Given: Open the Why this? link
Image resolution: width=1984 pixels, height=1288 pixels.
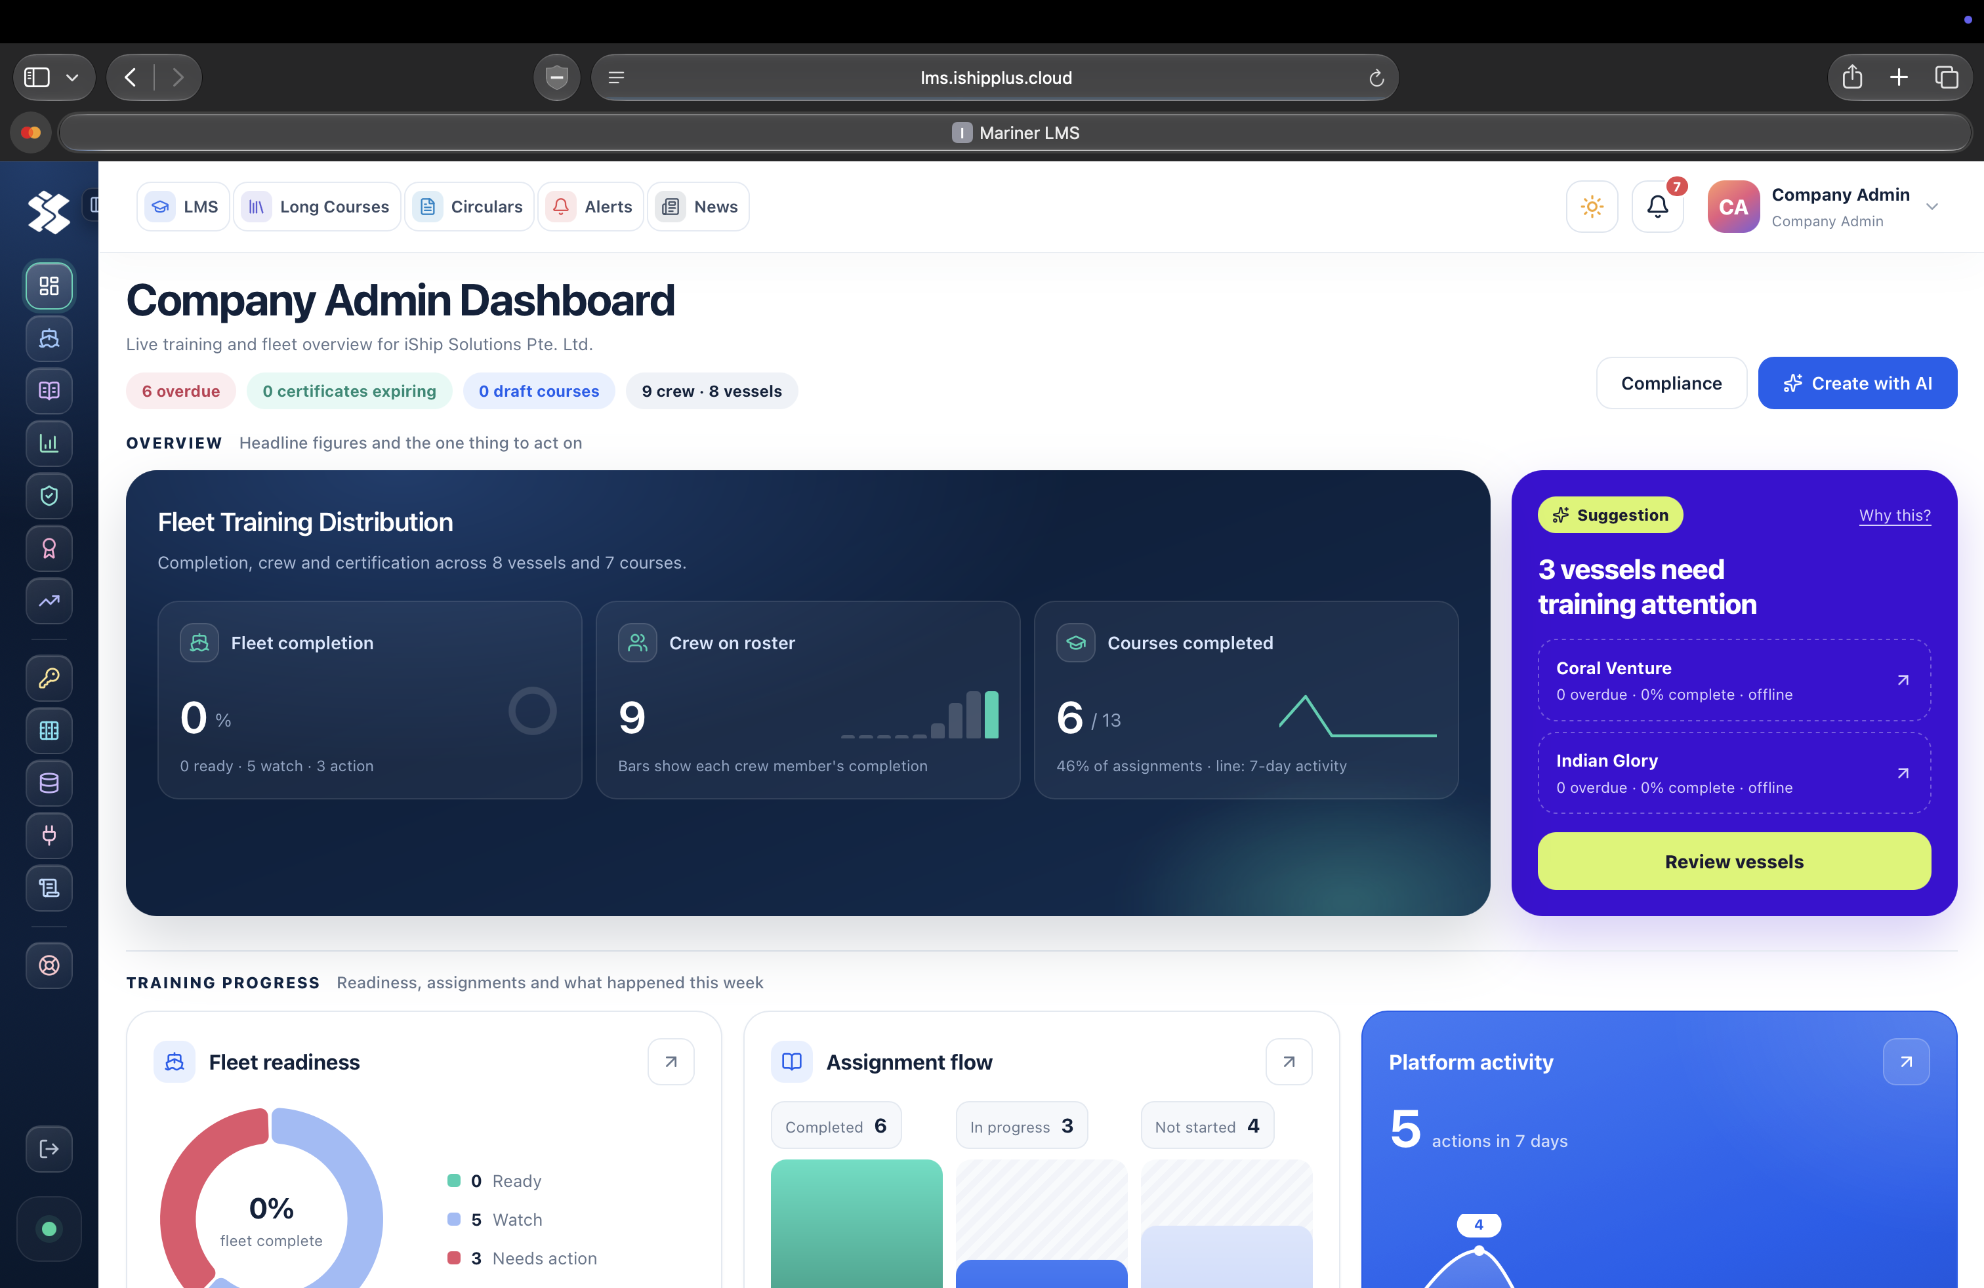Looking at the screenshot, I should pos(1895,515).
